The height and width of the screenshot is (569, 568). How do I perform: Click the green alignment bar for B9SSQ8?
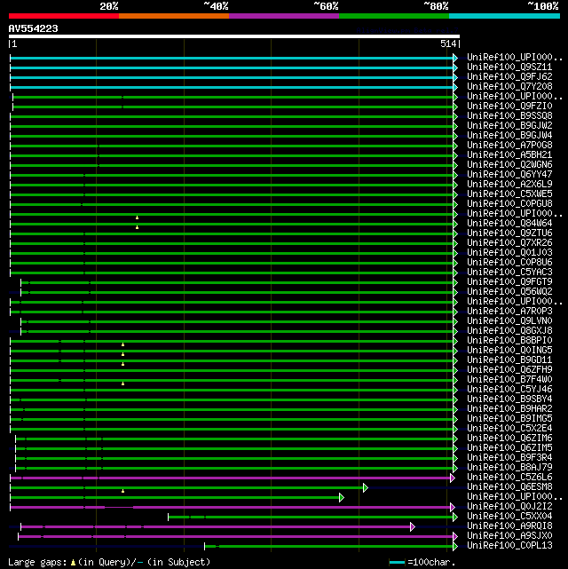click(232, 117)
